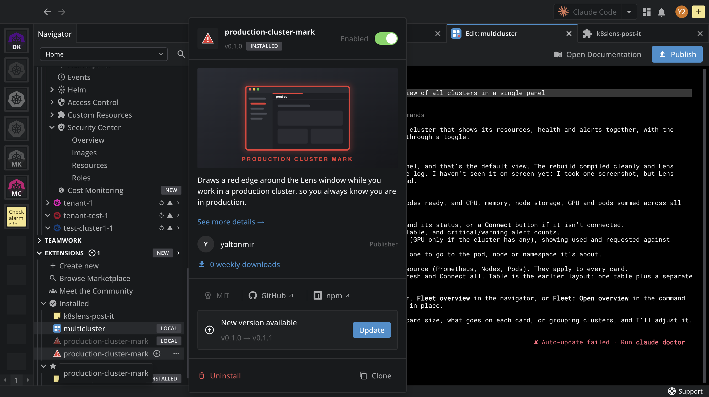Screen dimensions: 709x397
Task: Click 0 weekly downloads
Action: (239, 264)
